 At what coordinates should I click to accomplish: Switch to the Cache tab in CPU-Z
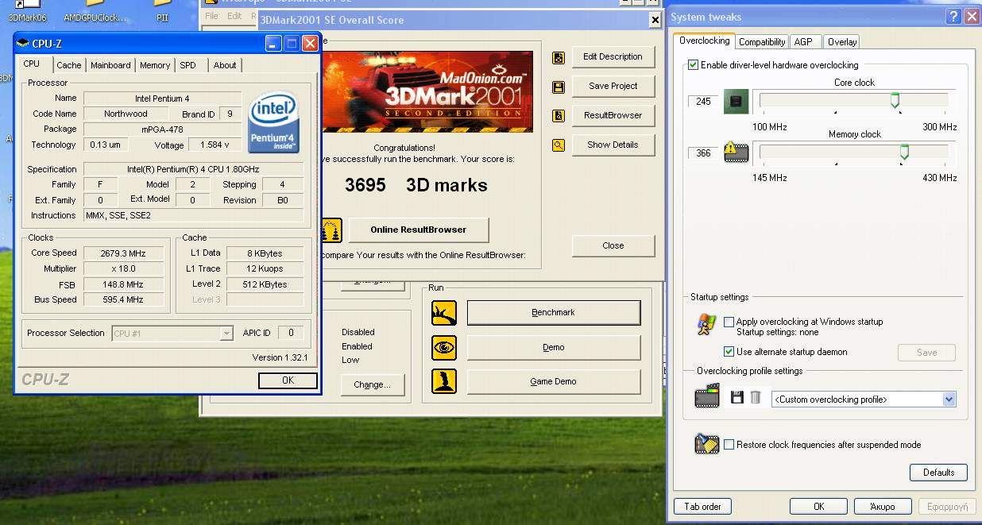(x=68, y=65)
